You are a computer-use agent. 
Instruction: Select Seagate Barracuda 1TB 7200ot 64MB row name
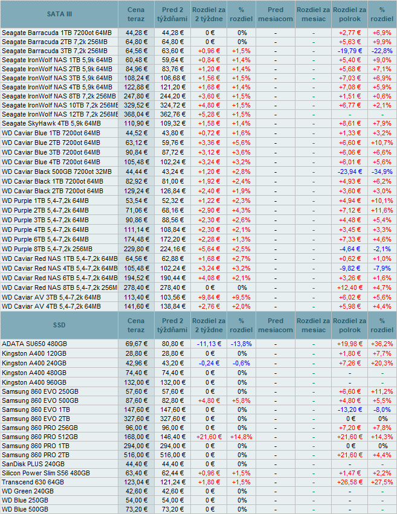(x=57, y=33)
